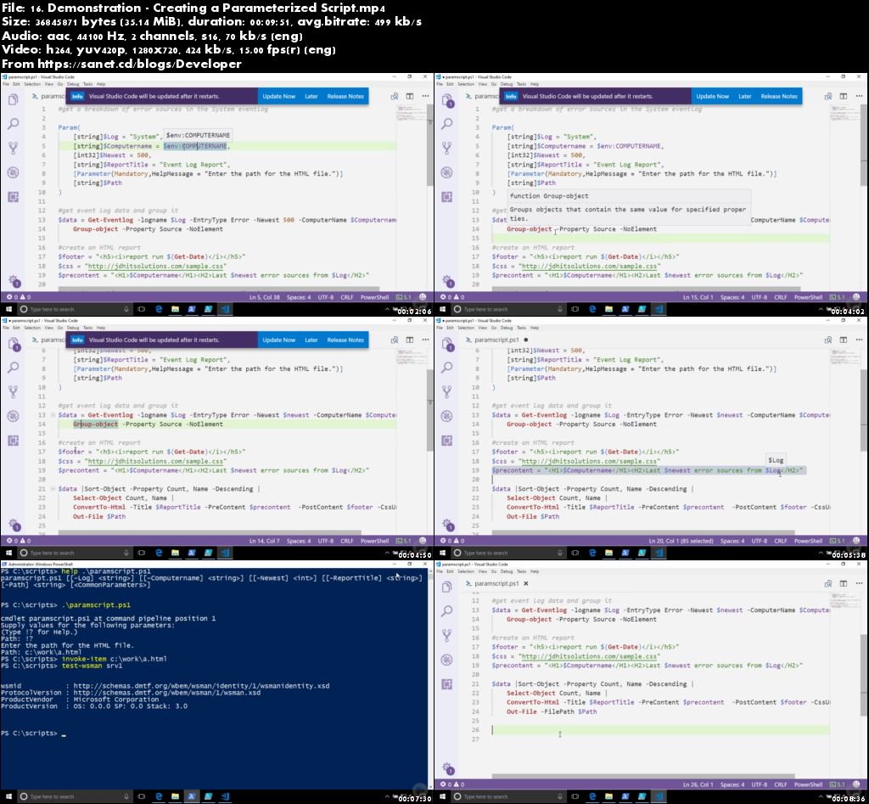Screen dimensions: 869x804
Task: Click Update Now in 00:02:06 frame
Action: coord(278,97)
